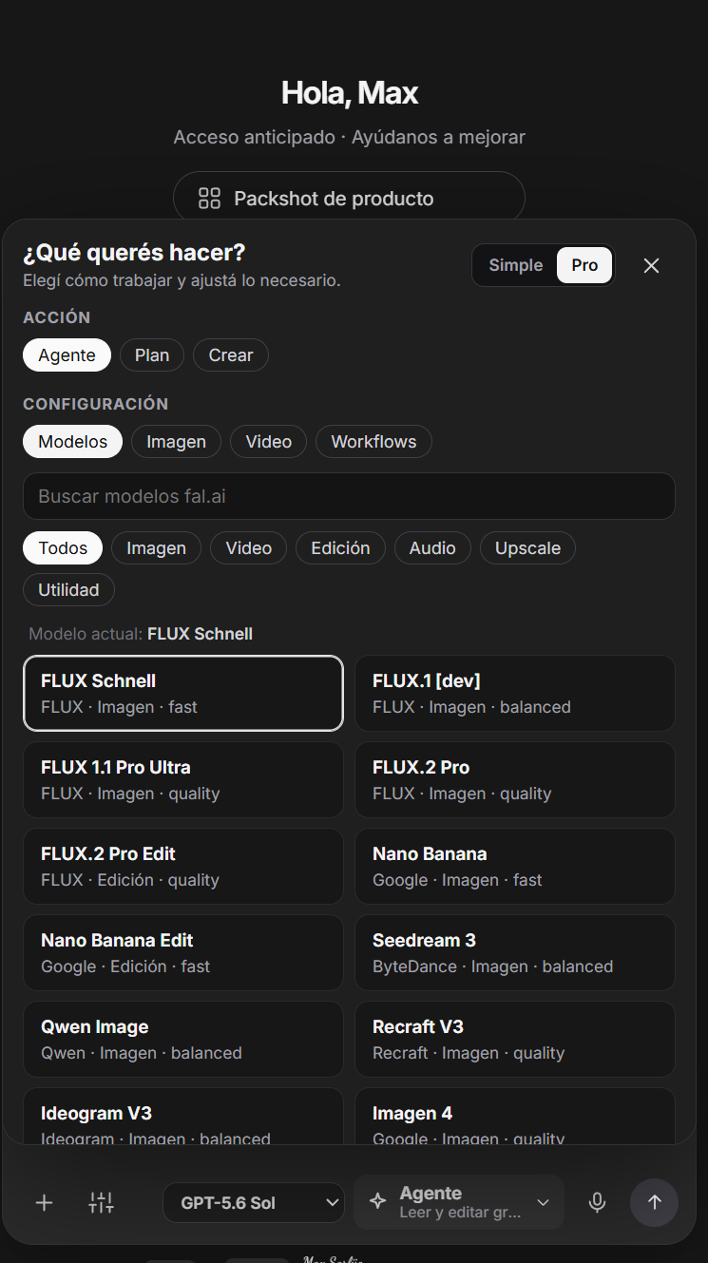Click the grid icon in Packshot de producto
Image resolution: width=708 pixels, height=1263 pixels.
pyautogui.click(x=209, y=199)
